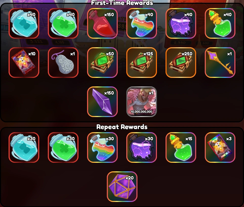Click the red skull card x10

(x=24, y=62)
